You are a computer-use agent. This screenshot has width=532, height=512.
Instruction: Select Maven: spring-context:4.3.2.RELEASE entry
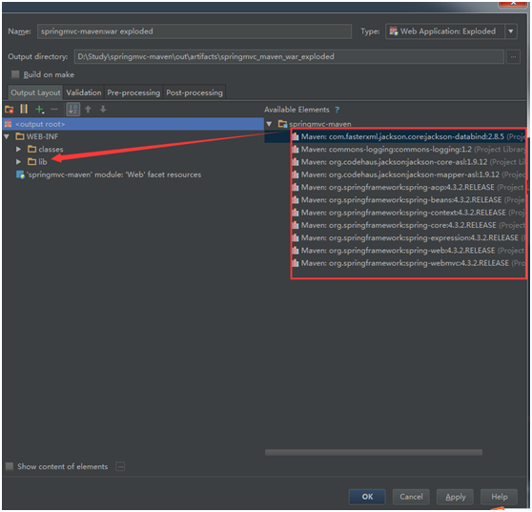point(408,213)
